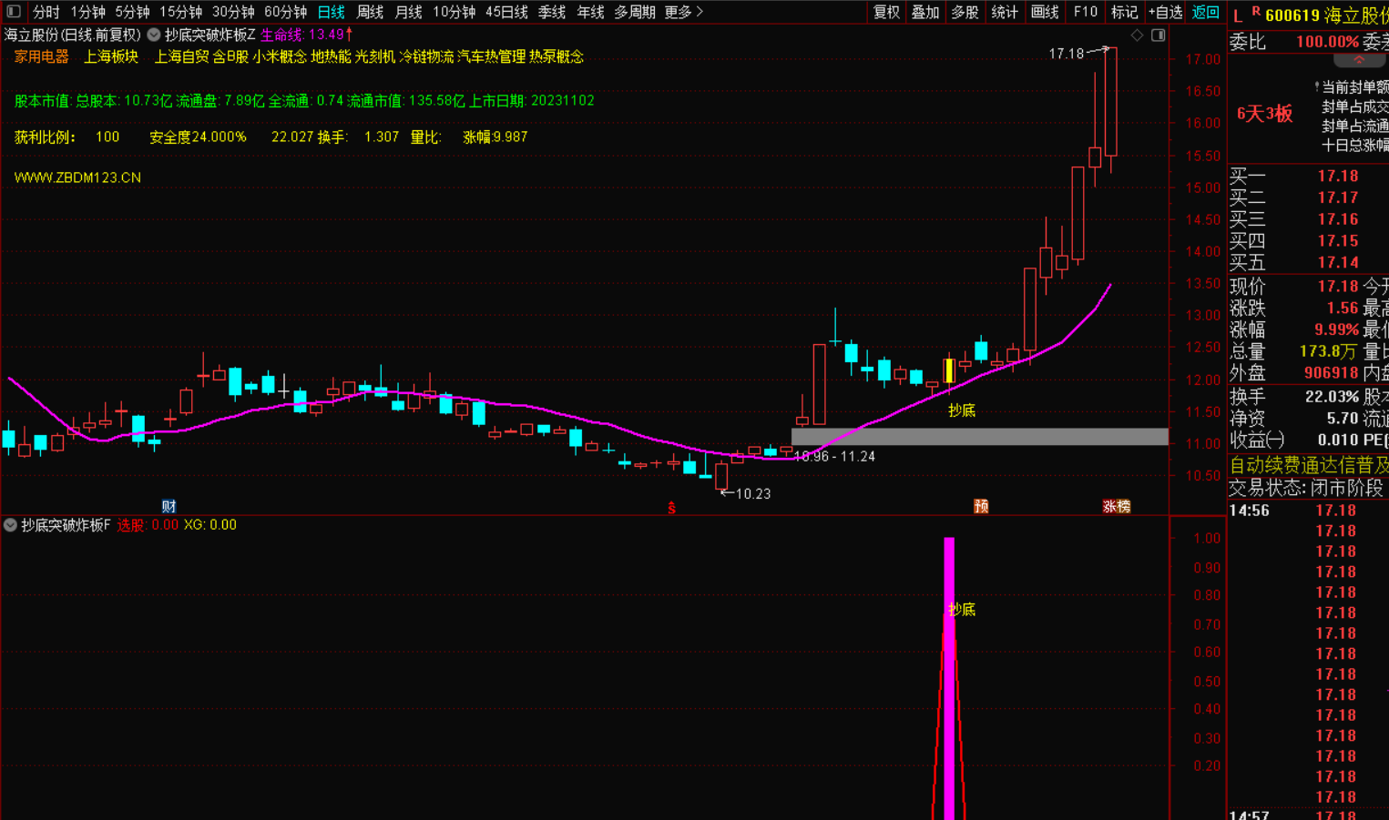Click the R superscript icon before 600619
The image size is (1389, 820).
(x=1255, y=12)
